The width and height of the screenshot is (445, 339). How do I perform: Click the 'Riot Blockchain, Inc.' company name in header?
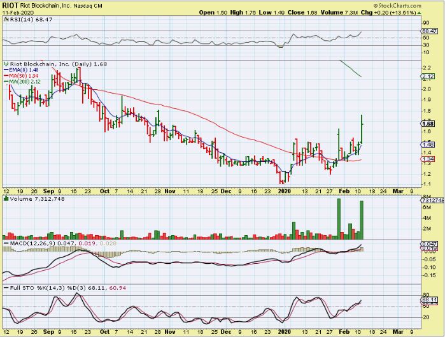[45, 6]
